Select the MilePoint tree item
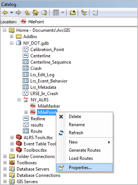This screenshot has width=138, height=185. [x=47, y=112]
